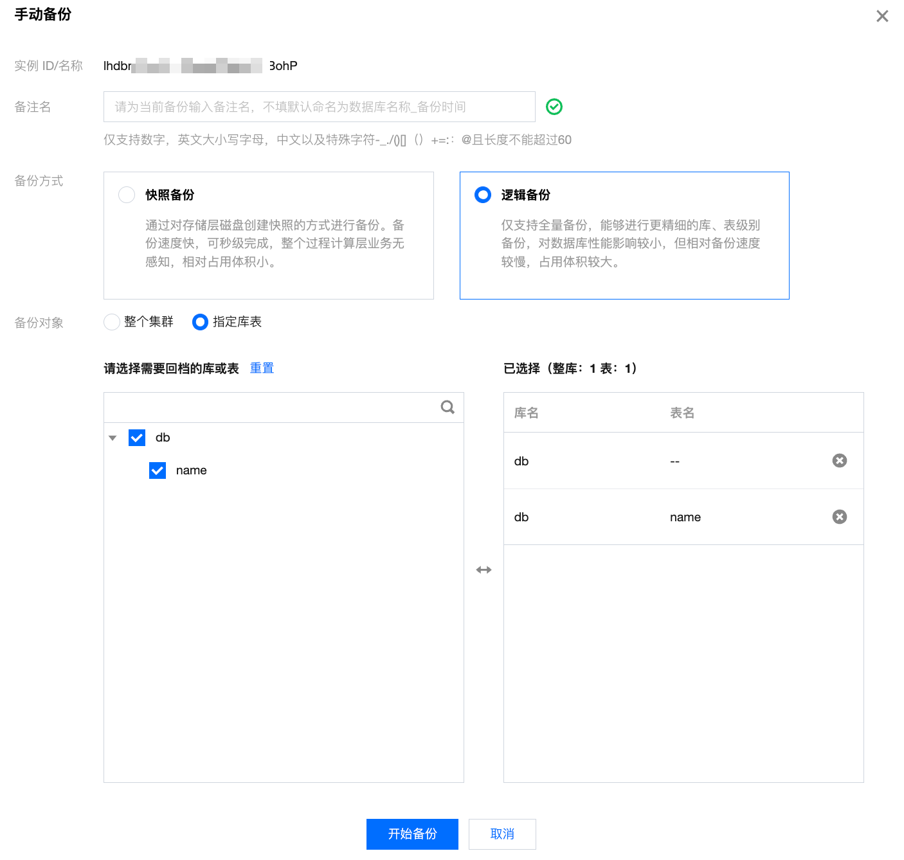Click the 已选择 summary text
The height and width of the screenshot is (860, 904).
(570, 368)
